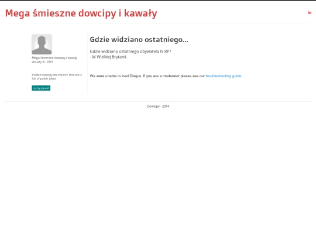
Task: Click the teal żarty,kawał tag button
Action: (41, 88)
